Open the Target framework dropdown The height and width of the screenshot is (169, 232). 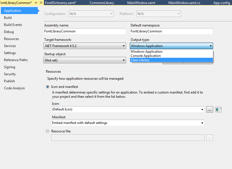pos(123,46)
